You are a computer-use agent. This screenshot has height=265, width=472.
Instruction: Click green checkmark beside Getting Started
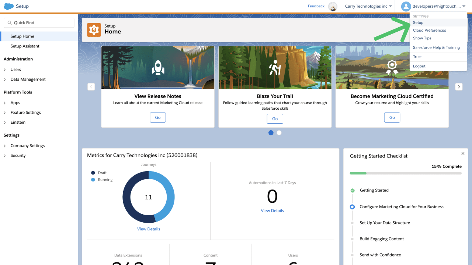[353, 190]
